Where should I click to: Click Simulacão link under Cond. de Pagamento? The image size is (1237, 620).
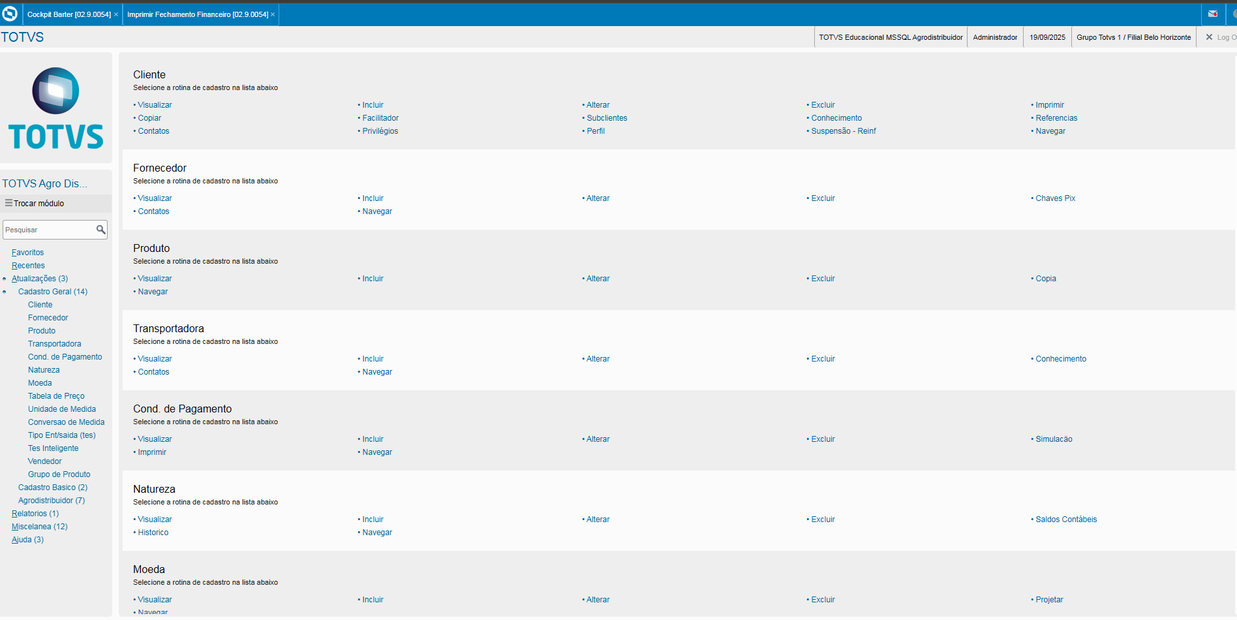1054,439
